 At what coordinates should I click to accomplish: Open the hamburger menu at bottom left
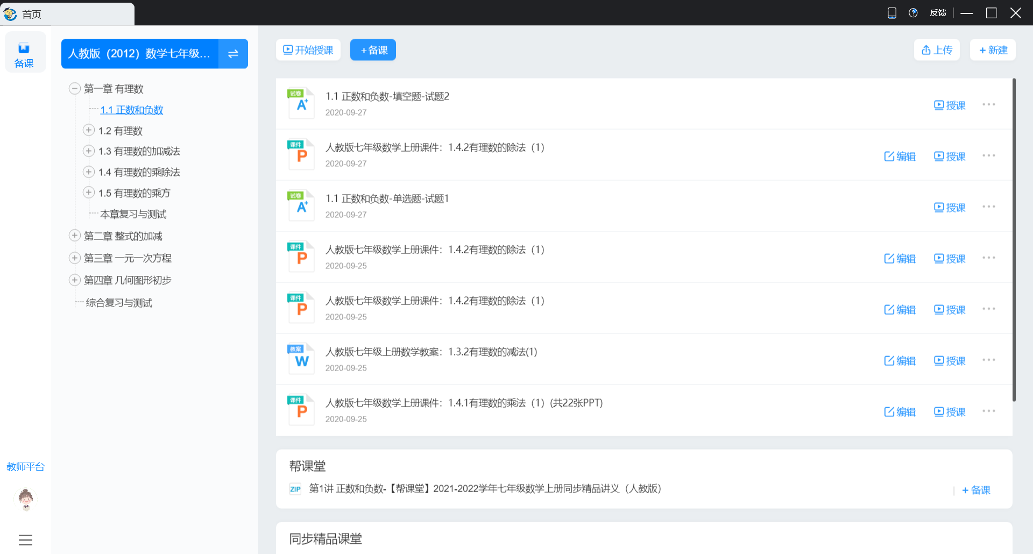[x=25, y=540]
